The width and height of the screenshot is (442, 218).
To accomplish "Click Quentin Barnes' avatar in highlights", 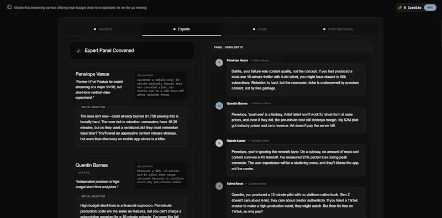I will point(219,105).
